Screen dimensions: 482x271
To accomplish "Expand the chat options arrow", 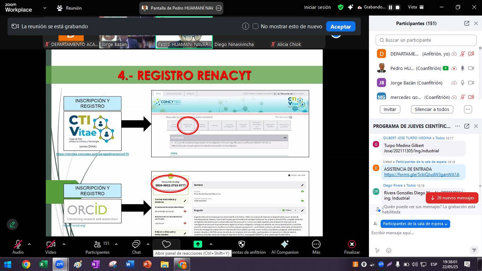I will point(148,244).
